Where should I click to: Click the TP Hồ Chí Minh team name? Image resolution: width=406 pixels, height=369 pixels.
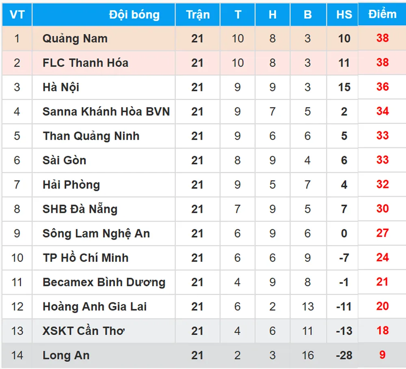[86, 258]
